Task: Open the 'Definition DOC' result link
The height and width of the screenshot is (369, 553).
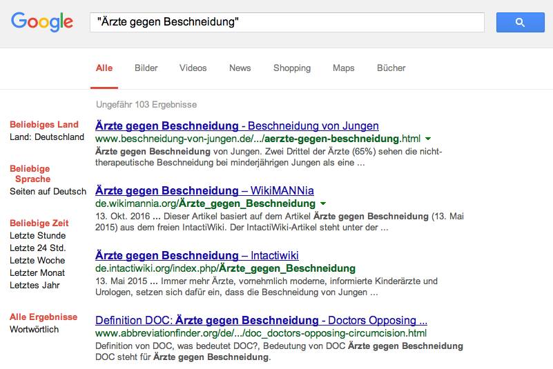Action: (261, 321)
